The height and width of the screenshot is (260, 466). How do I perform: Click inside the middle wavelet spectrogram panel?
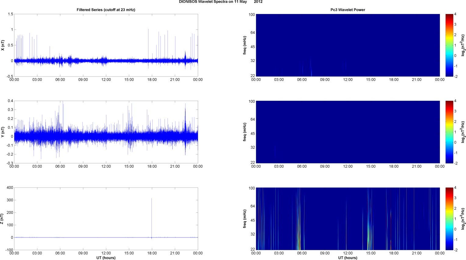coord(348,132)
